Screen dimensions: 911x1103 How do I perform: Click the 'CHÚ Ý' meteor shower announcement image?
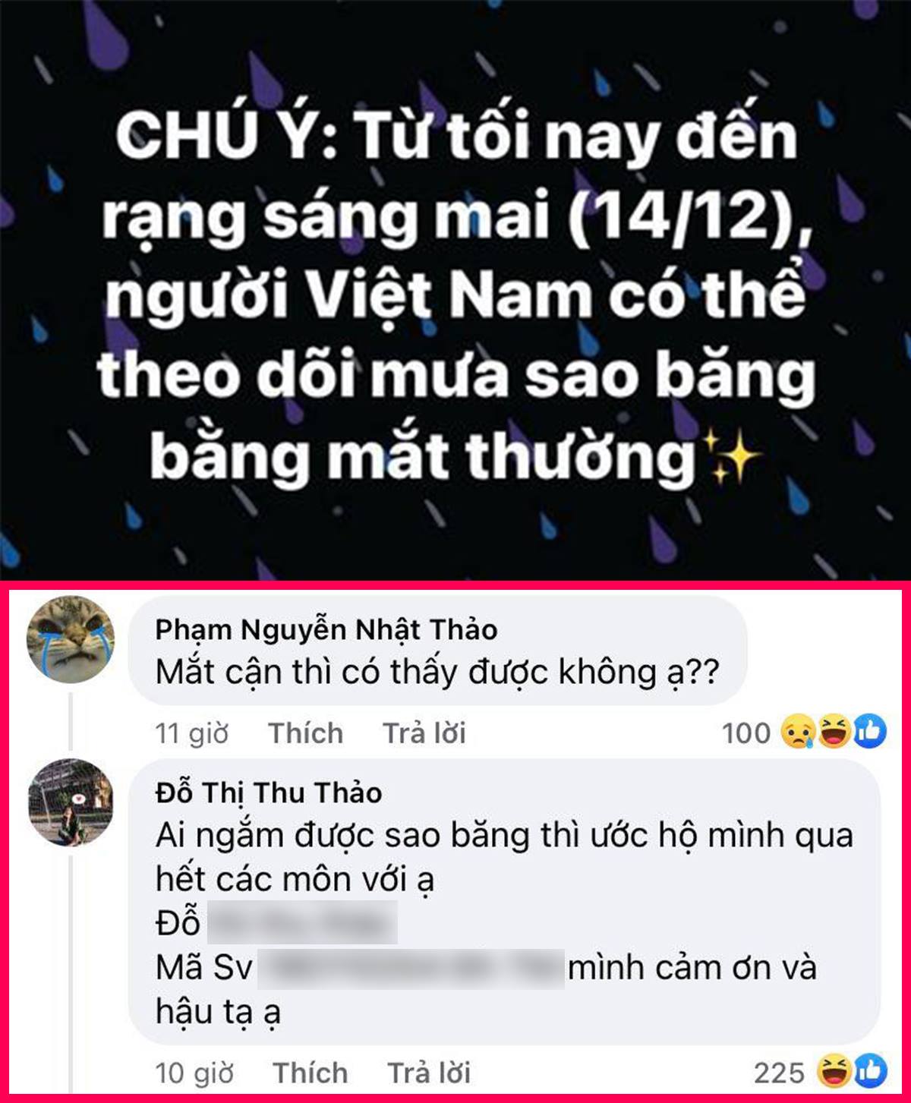coord(455,290)
